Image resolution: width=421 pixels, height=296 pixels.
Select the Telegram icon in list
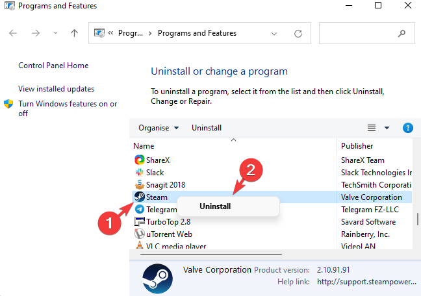click(x=139, y=209)
